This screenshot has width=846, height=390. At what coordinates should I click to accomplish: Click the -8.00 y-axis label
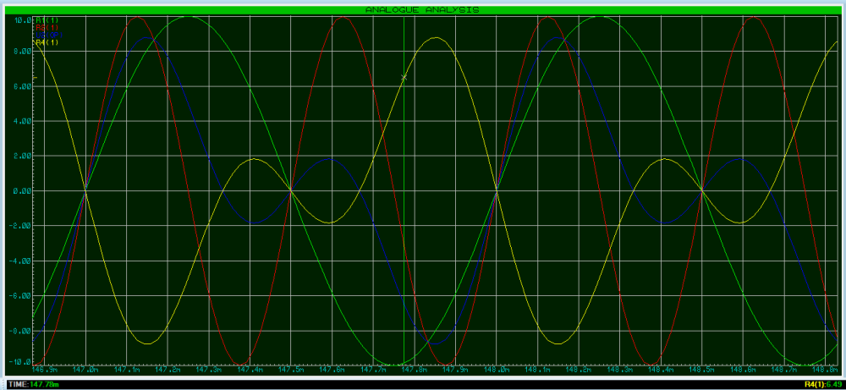[19, 331]
